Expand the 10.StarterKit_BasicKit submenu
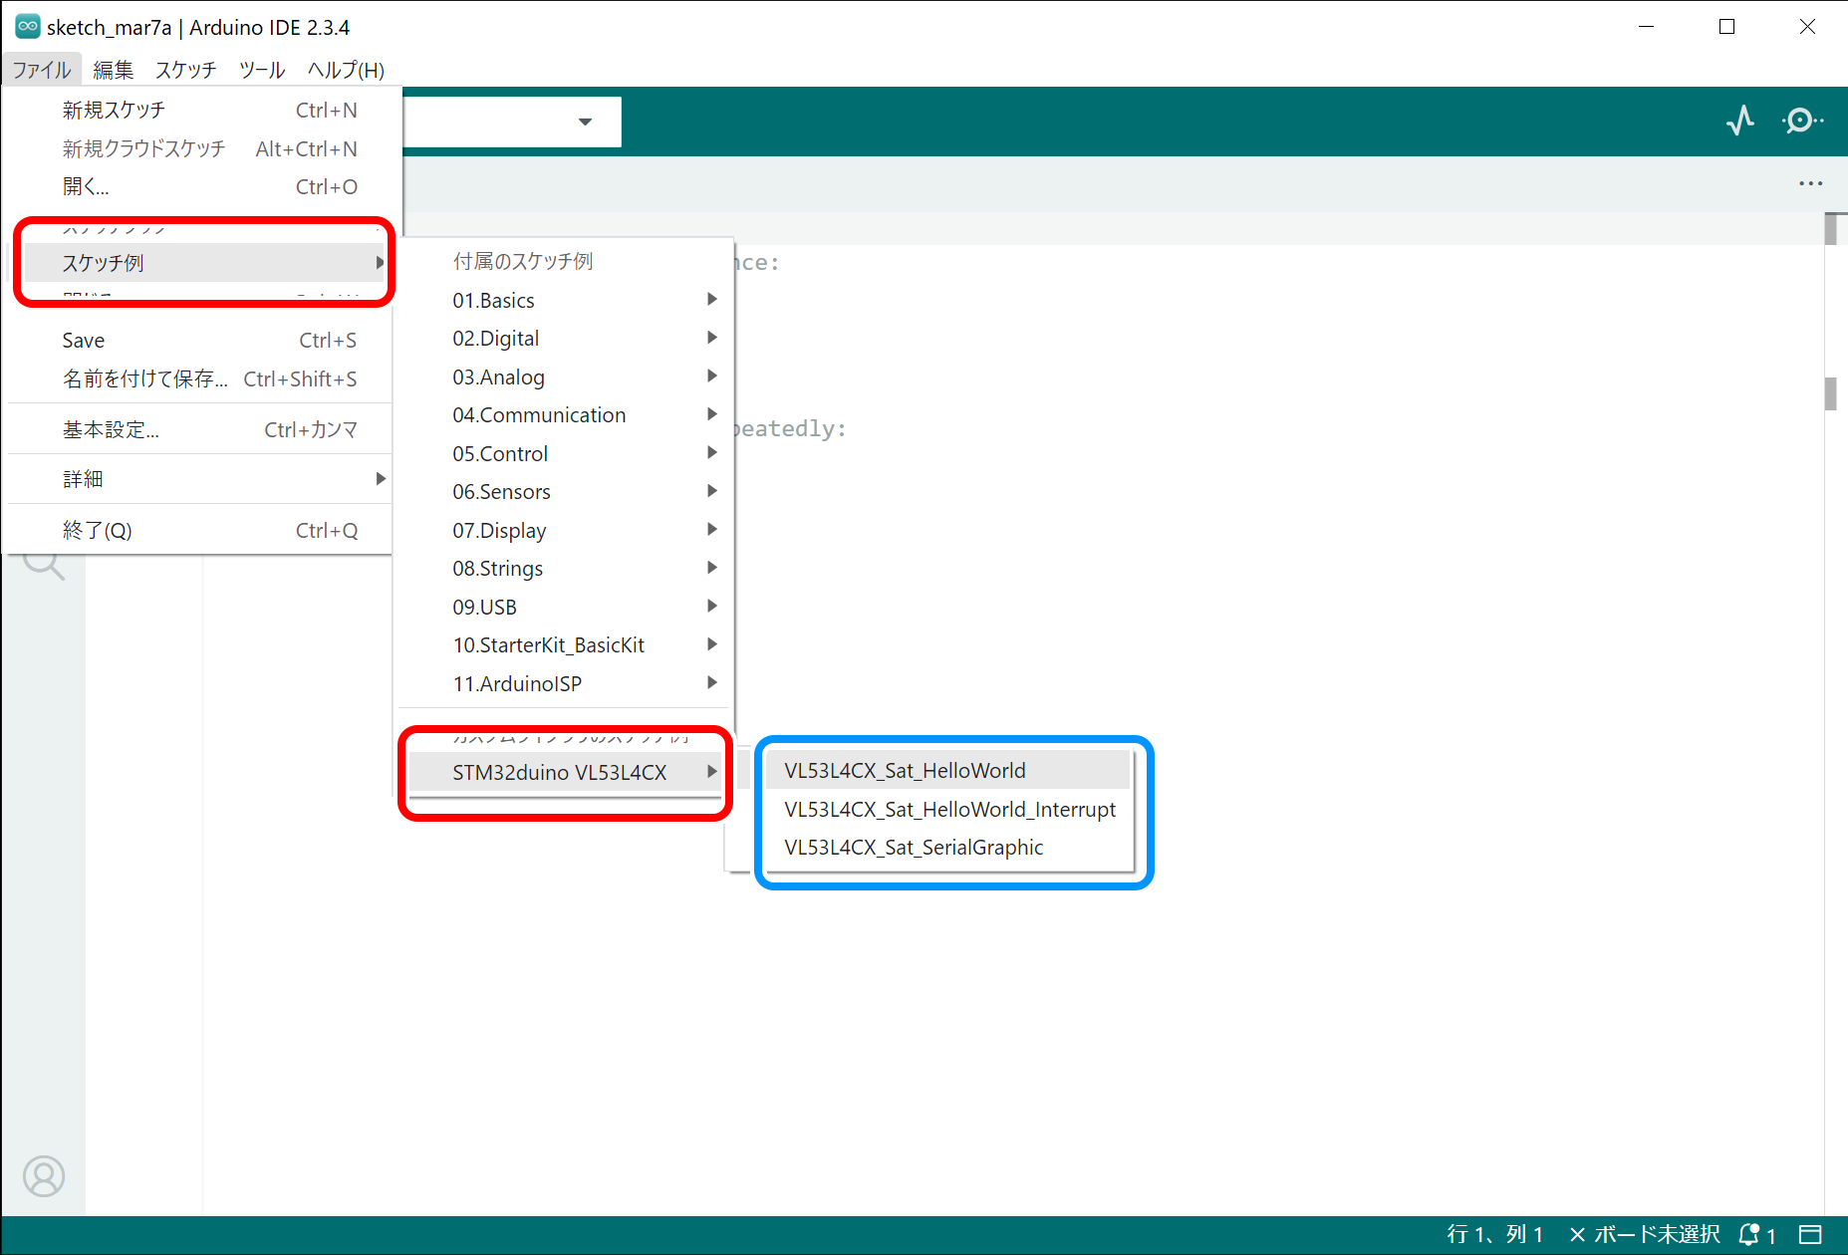This screenshot has width=1848, height=1255. click(x=566, y=645)
